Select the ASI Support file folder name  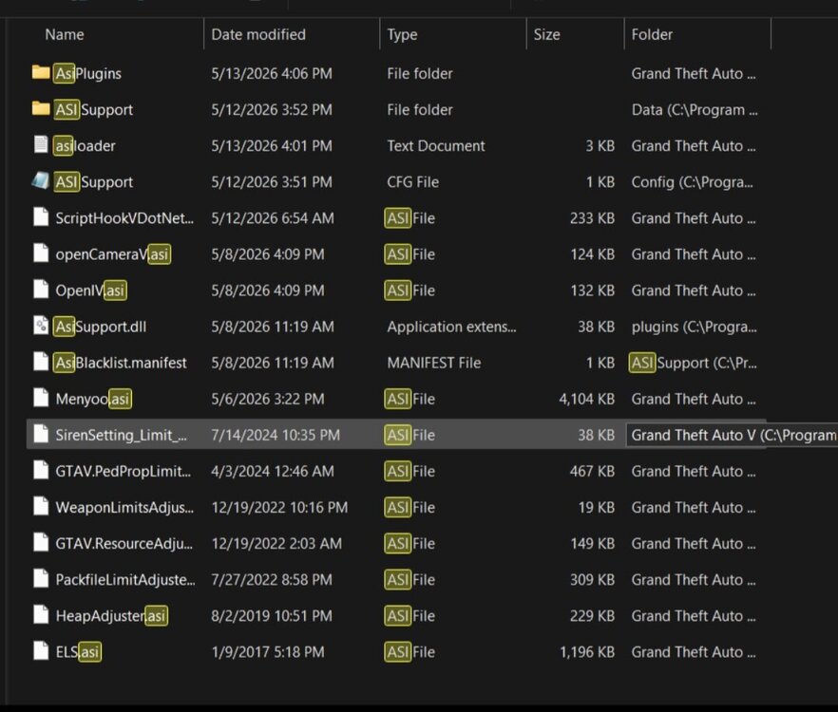click(94, 109)
